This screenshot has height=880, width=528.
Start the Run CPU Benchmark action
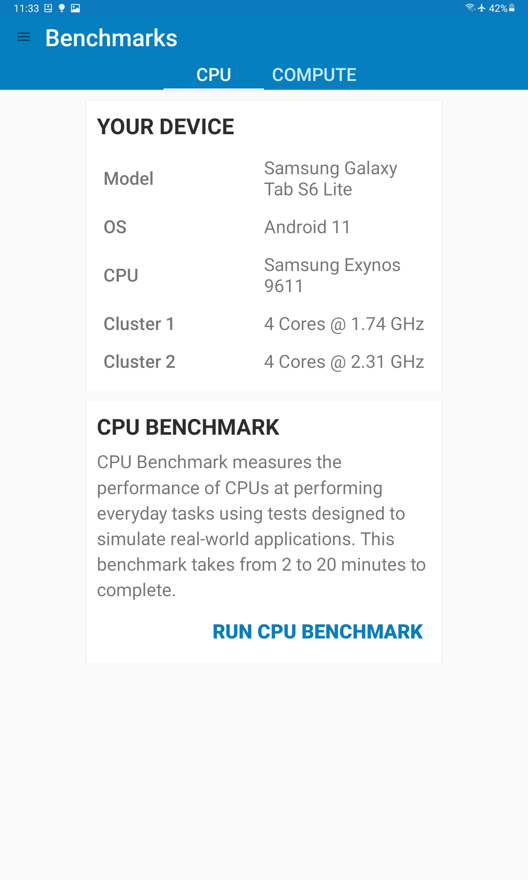pos(317,632)
